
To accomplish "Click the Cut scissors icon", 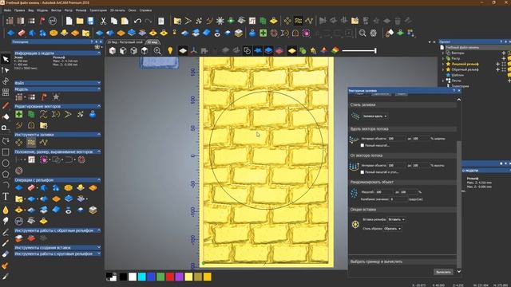I will coord(103,22).
